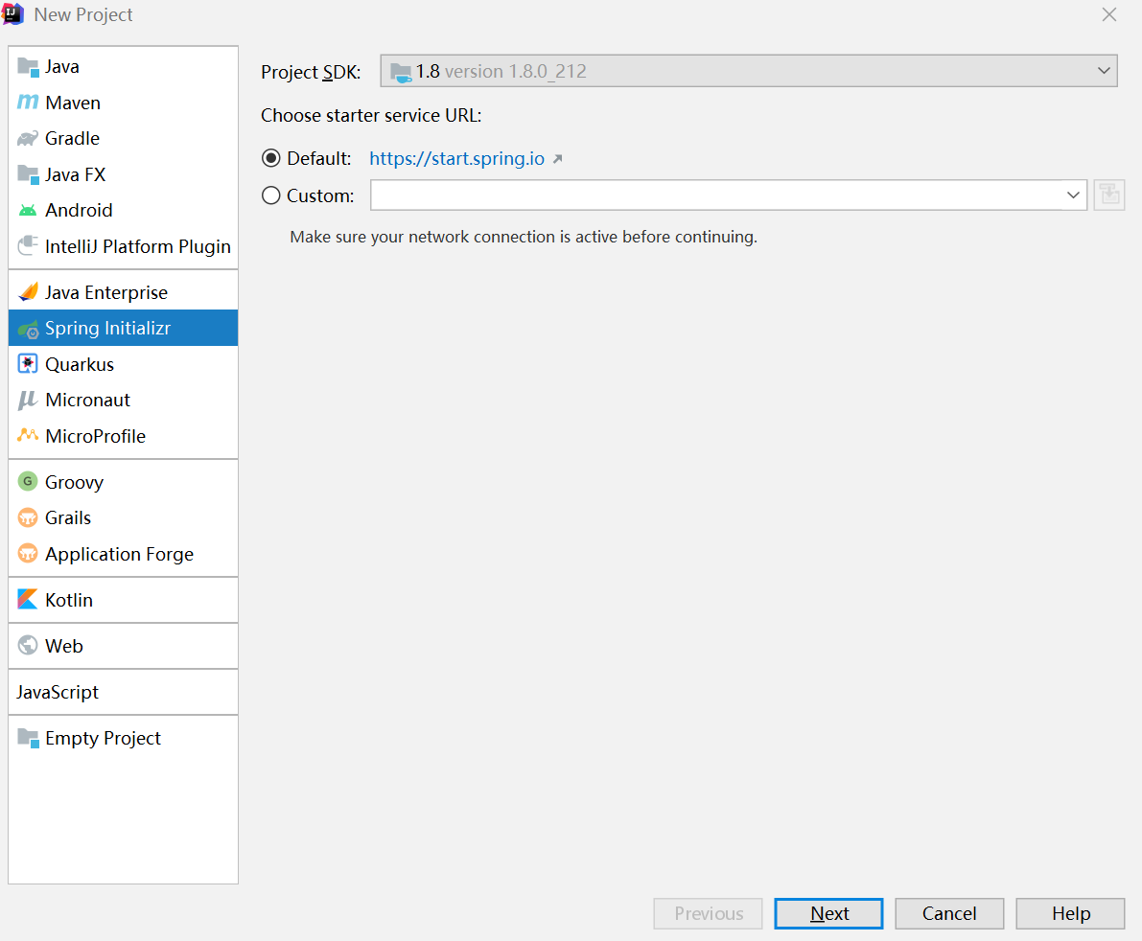
Task: Click the IntelliJ IDEA logo in title bar
Action: click(x=13, y=13)
